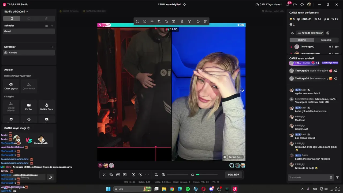Center the source with the crosshair icon
Screen dimensions: 343x193
point(152,21)
